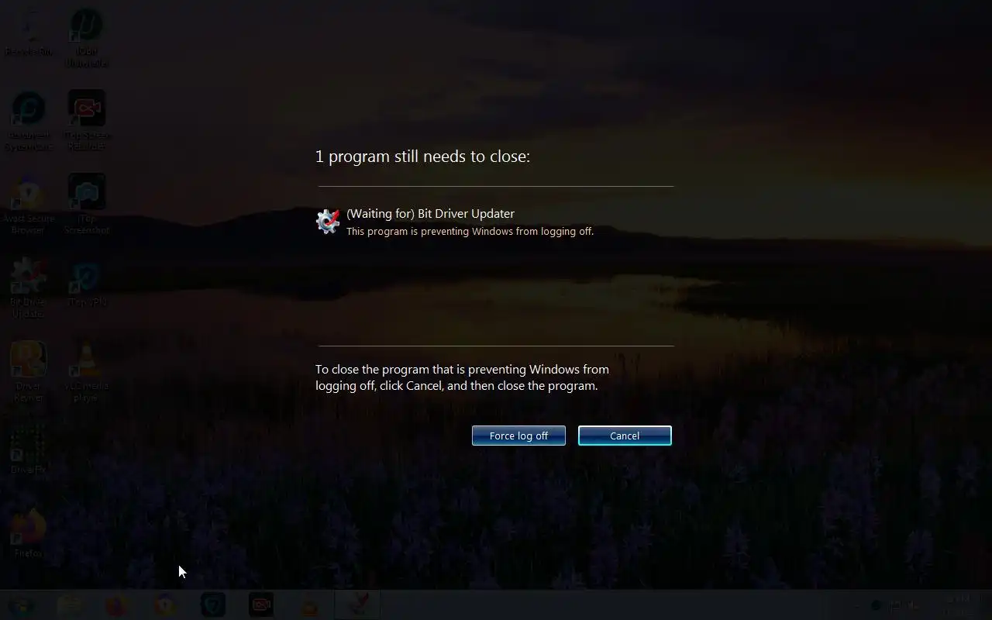
Task: Click "This program is preventing Windows from logging off."
Action: pyautogui.click(x=470, y=232)
